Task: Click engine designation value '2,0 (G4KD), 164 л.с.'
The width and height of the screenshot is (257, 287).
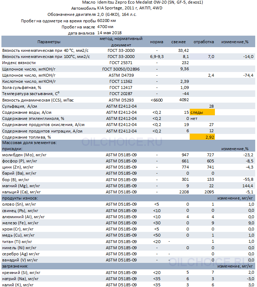Action: (117, 14)
